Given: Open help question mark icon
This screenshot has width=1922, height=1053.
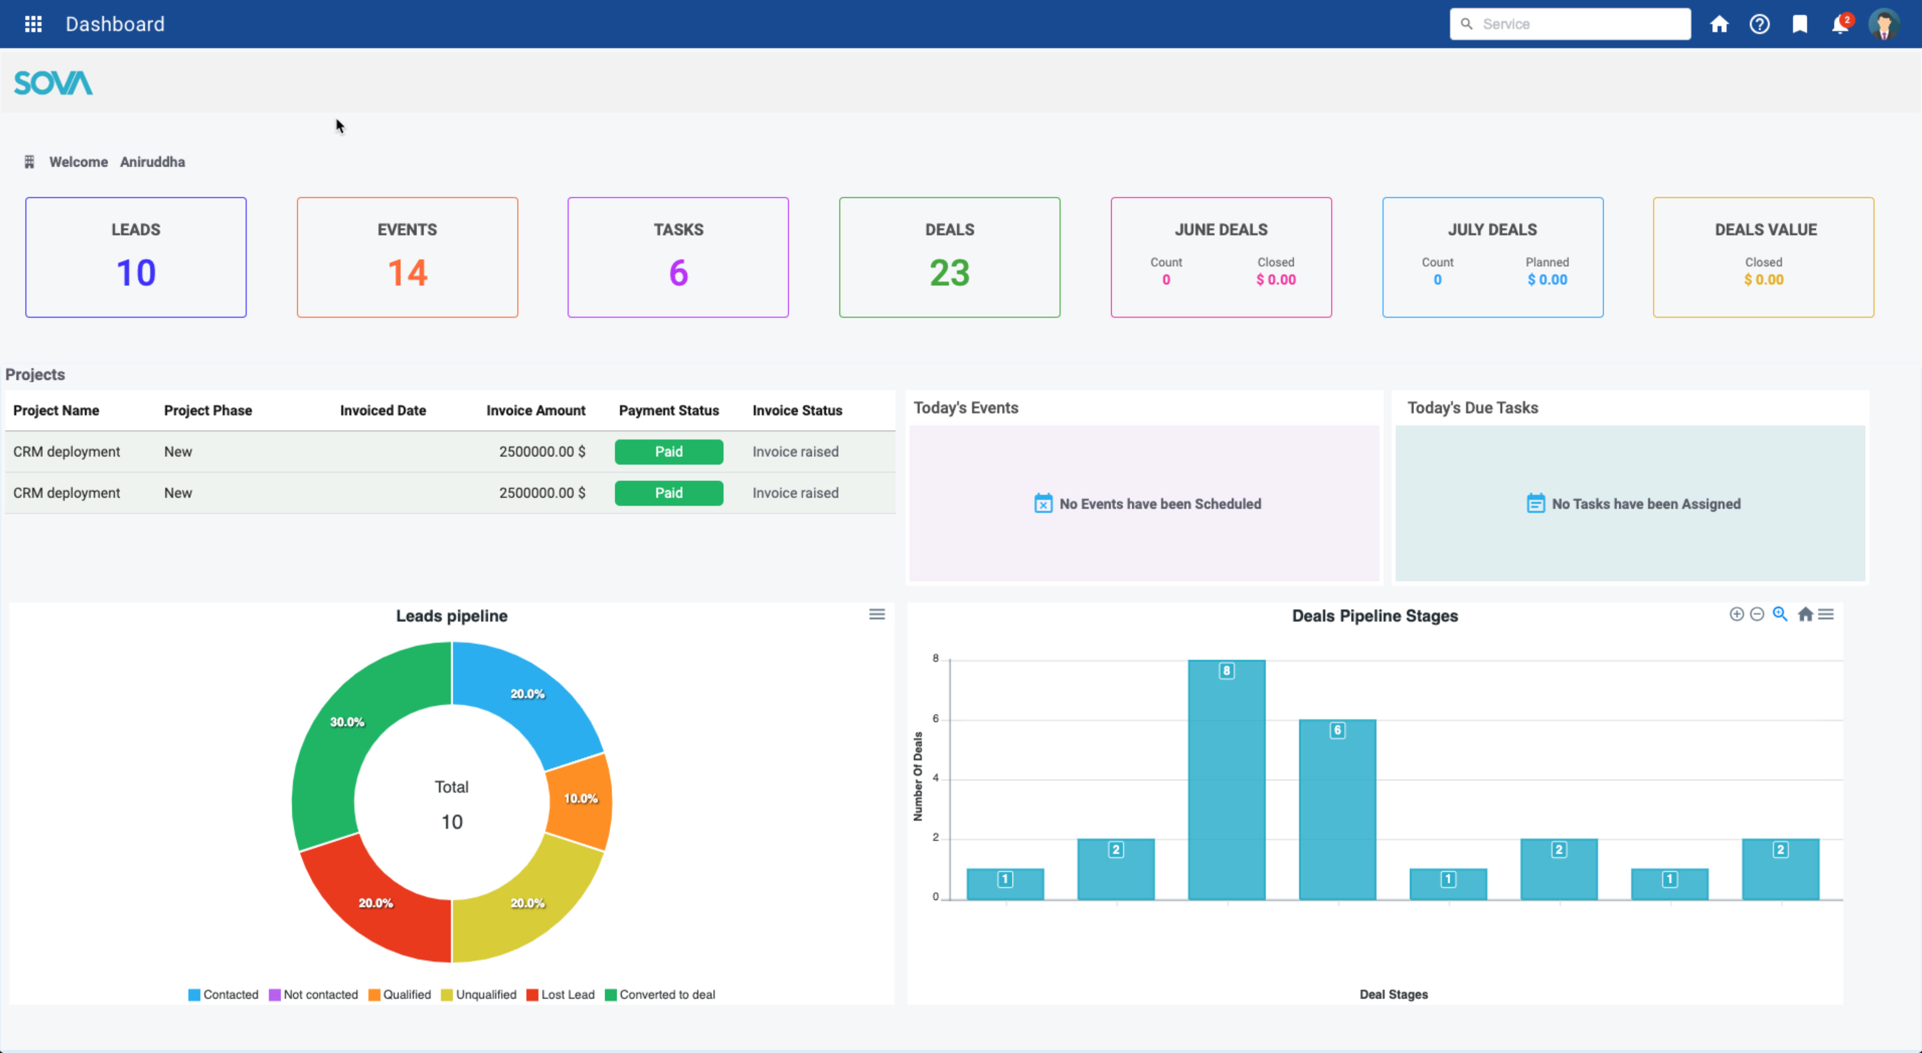Looking at the screenshot, I should (1759, 24).
